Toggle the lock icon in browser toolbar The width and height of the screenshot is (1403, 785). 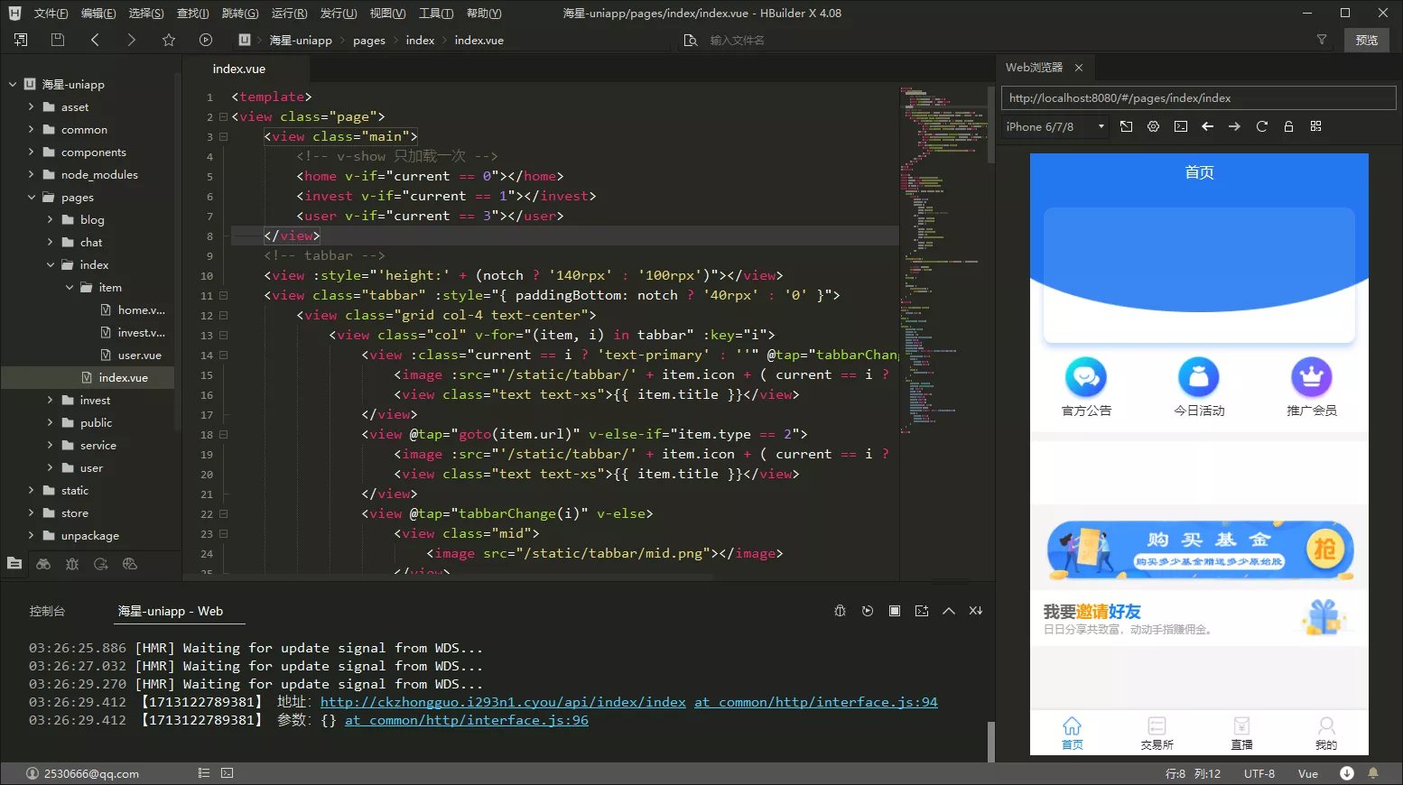point(1288,126)
